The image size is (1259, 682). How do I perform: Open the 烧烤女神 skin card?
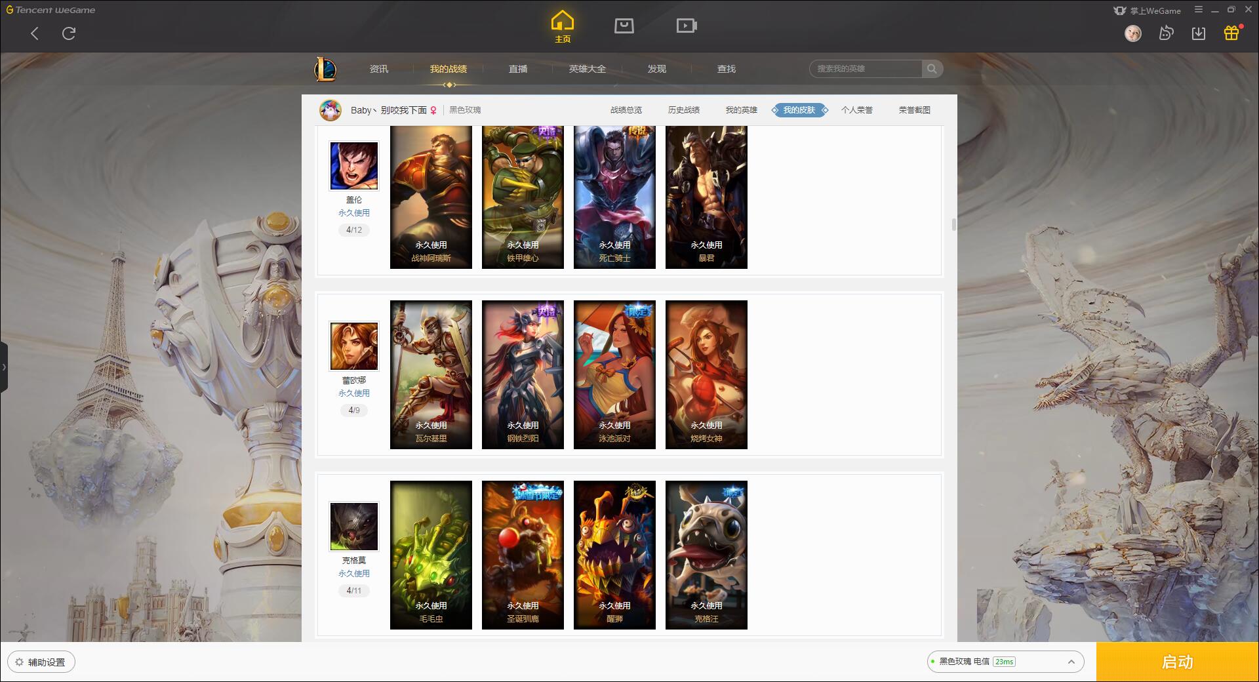click(706, 375)
